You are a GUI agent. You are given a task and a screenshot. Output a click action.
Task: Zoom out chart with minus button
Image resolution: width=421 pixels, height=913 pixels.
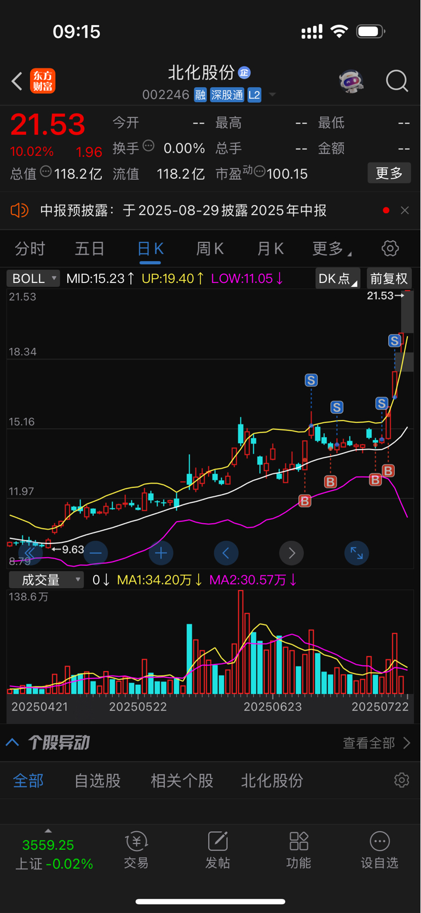[x=95, y=553]
